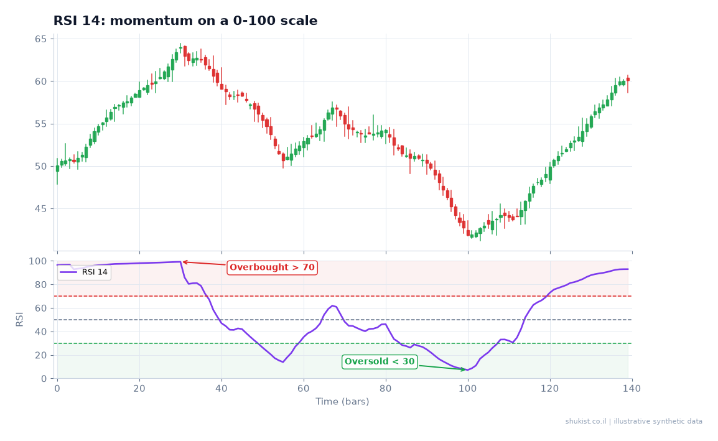
Task: Click the RSI axis tick label 80
Action: coord(41,285)
